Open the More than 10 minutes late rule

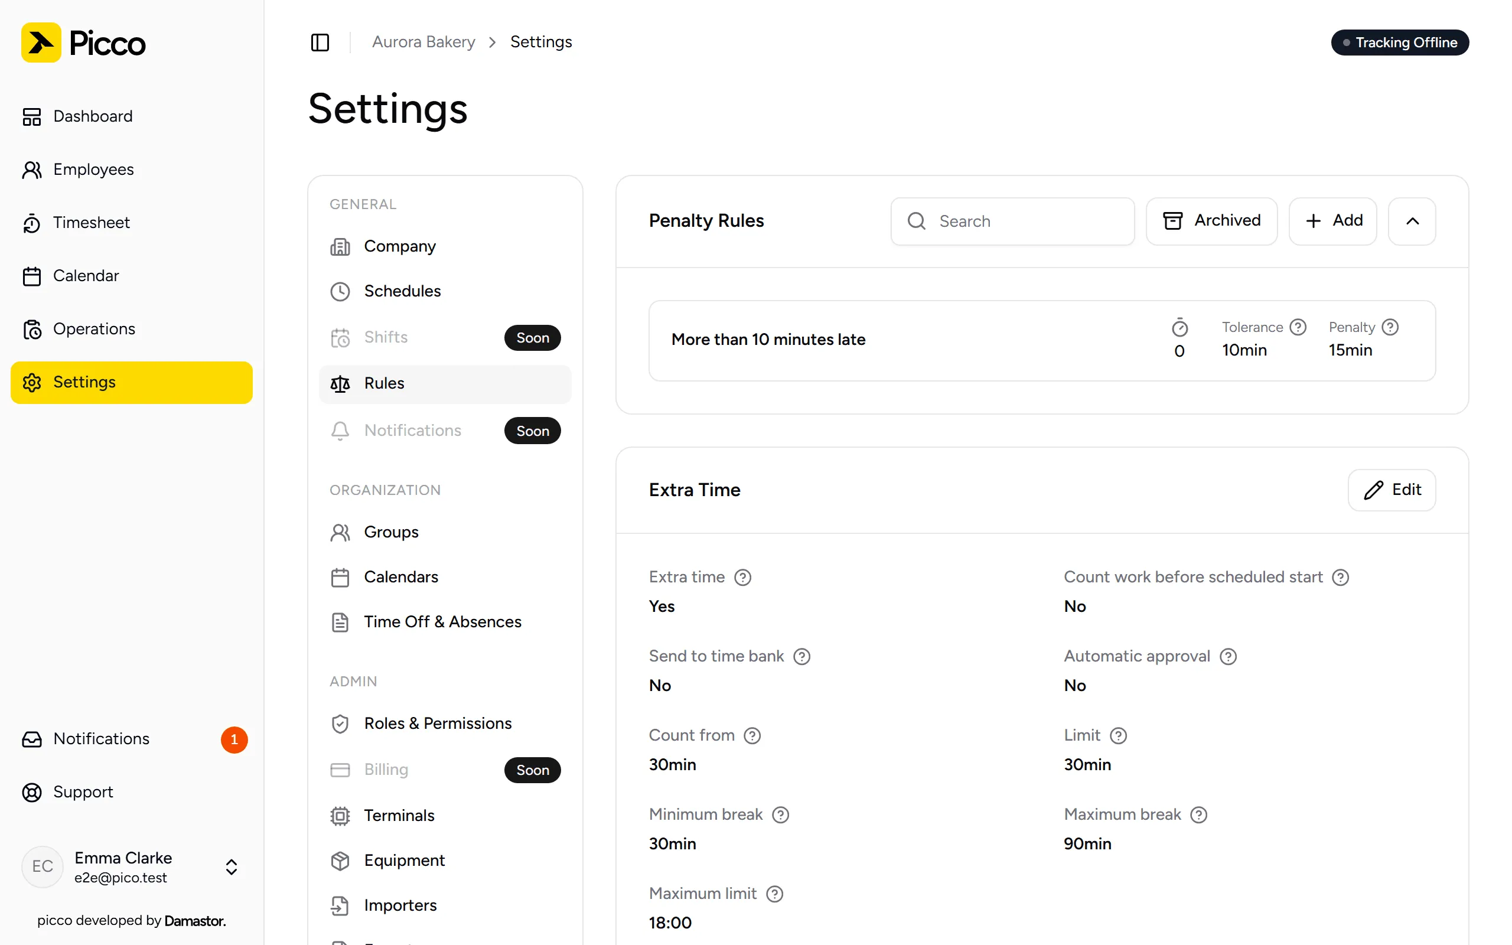1042,341
